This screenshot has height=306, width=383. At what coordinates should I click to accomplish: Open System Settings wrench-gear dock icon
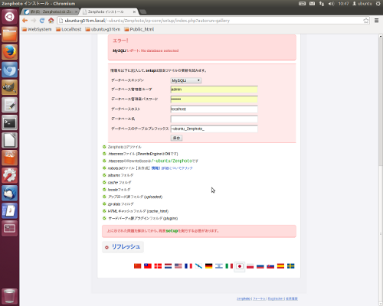10,175
